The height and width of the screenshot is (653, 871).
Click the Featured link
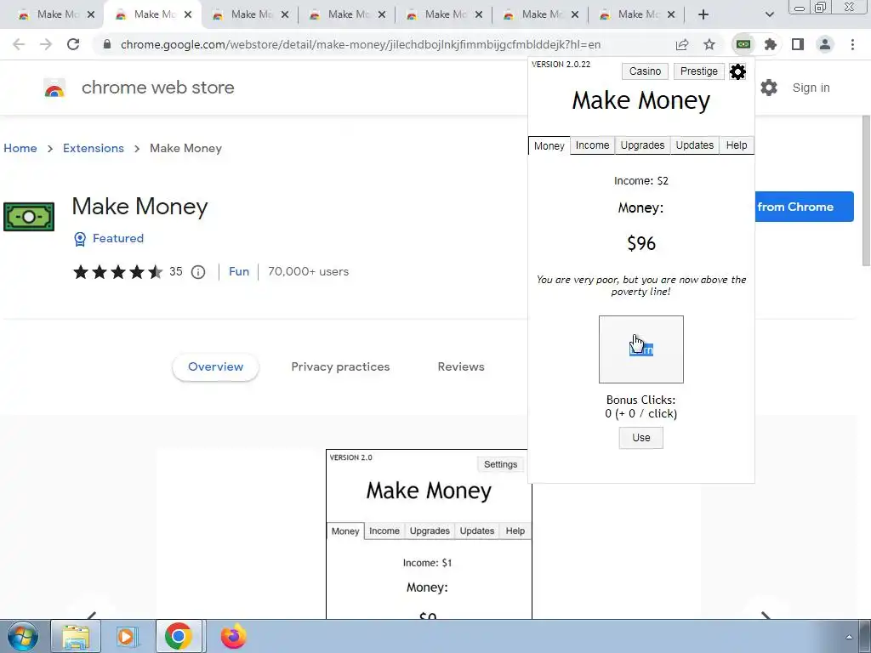117,238
